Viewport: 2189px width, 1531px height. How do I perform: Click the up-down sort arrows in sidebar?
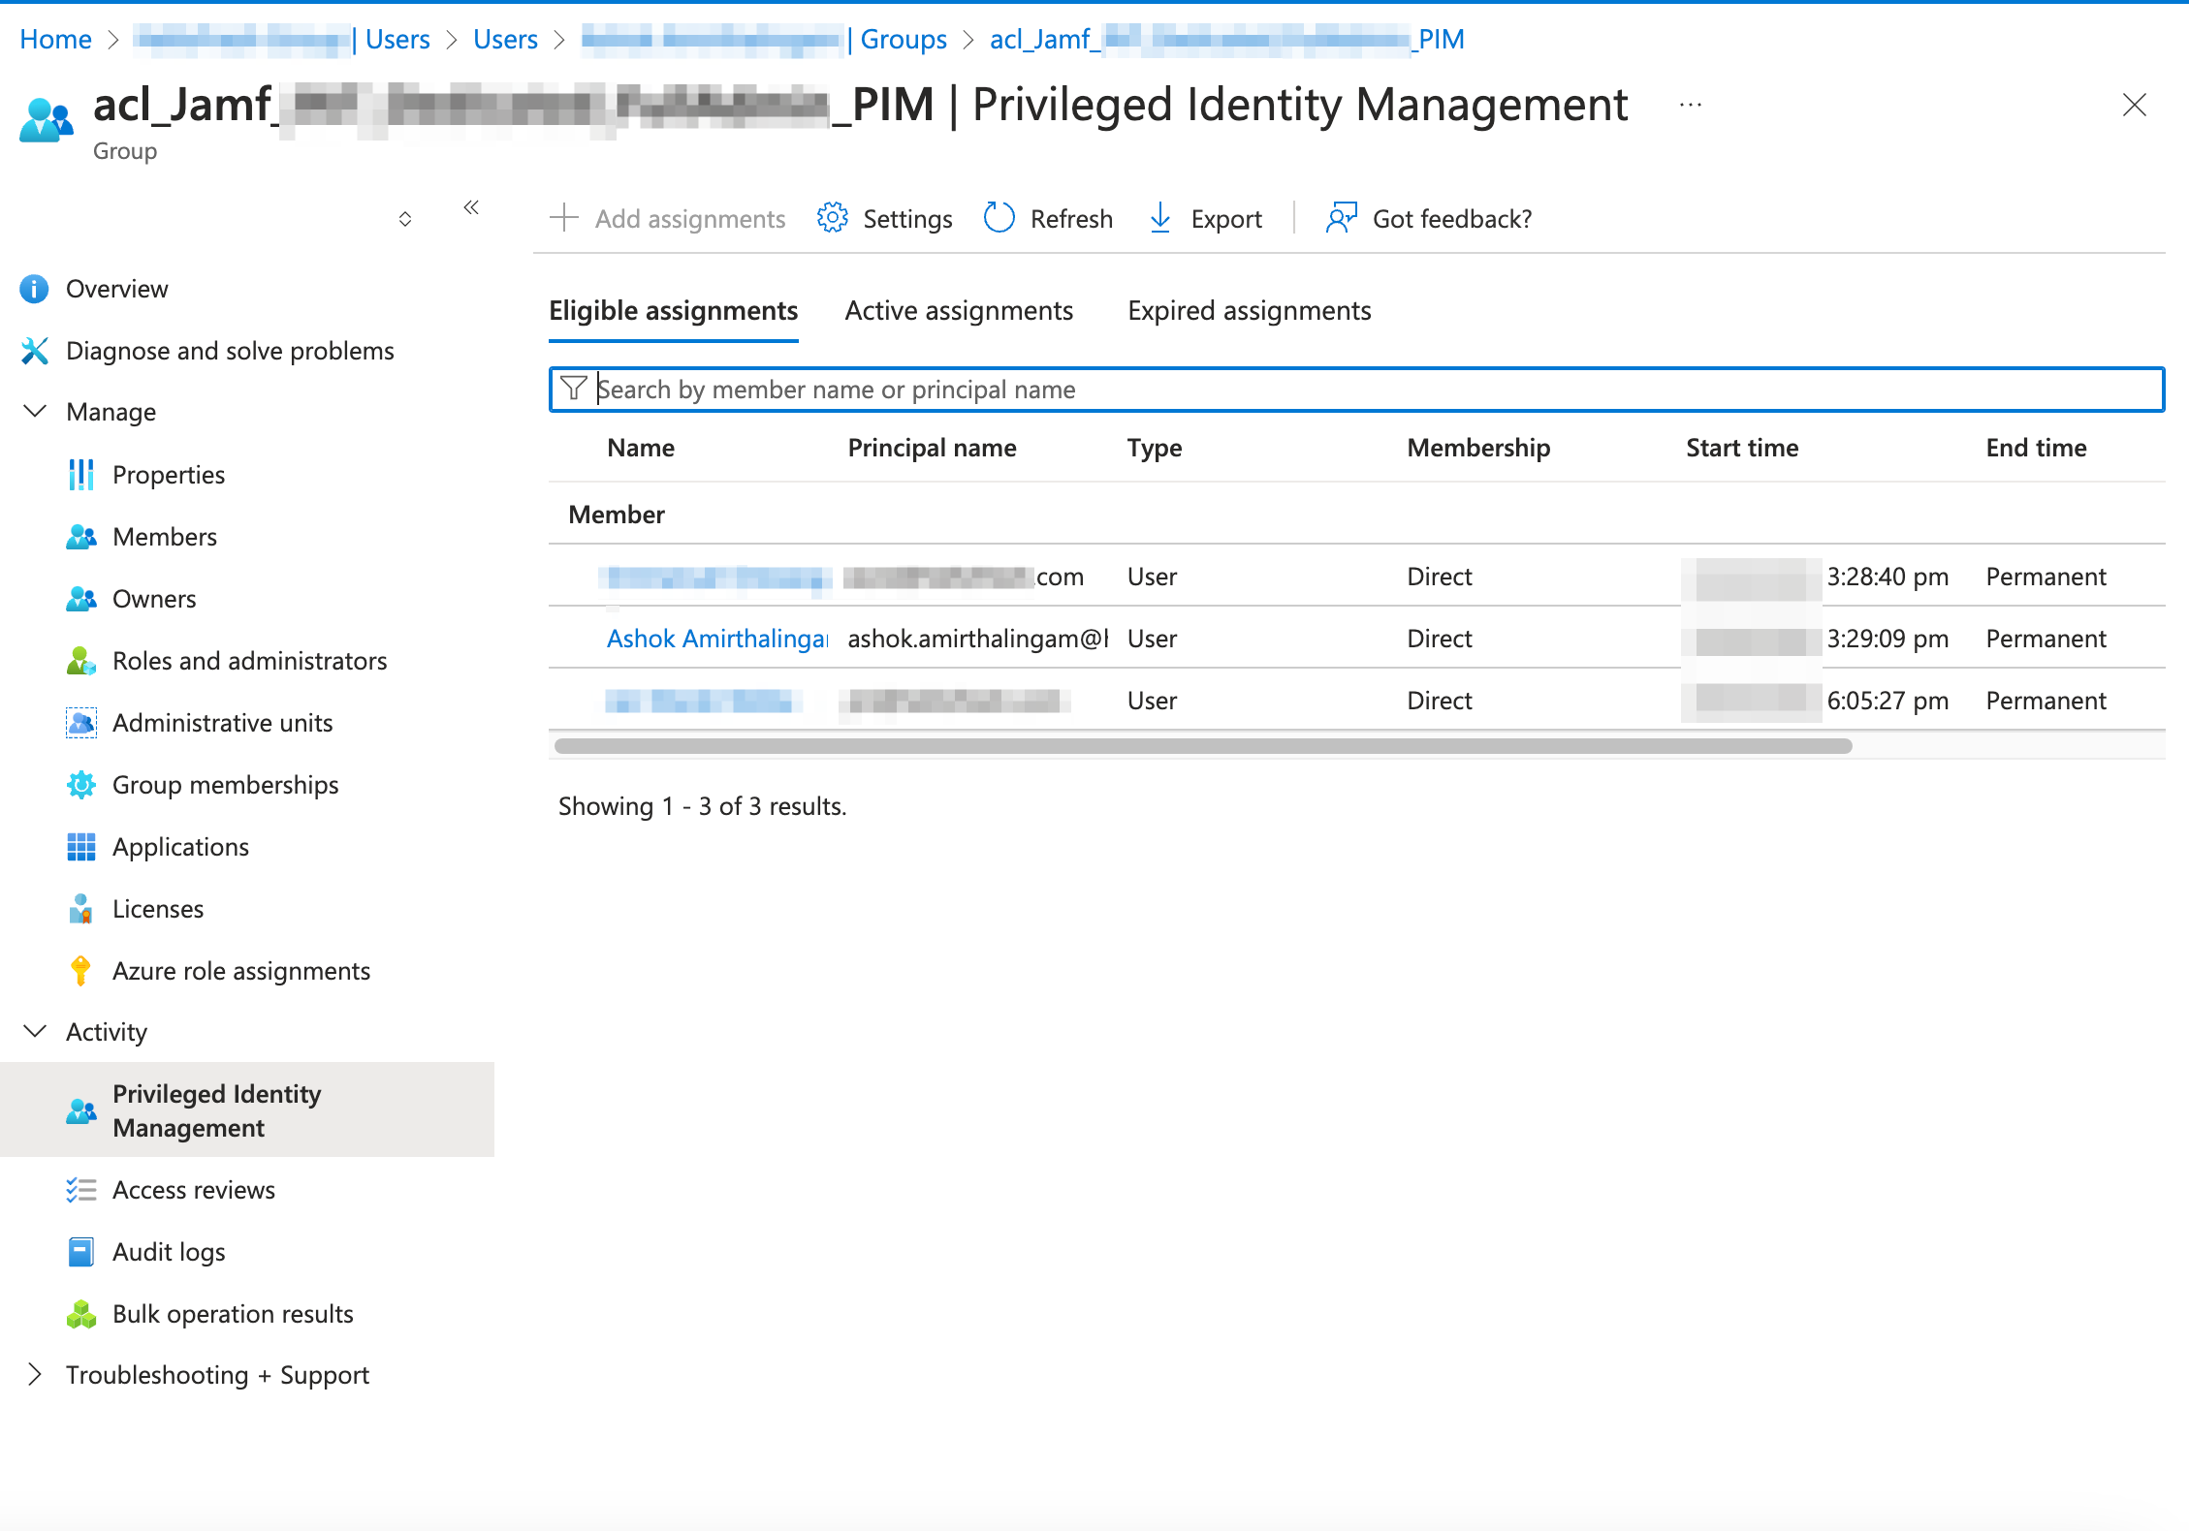[405, 219]
